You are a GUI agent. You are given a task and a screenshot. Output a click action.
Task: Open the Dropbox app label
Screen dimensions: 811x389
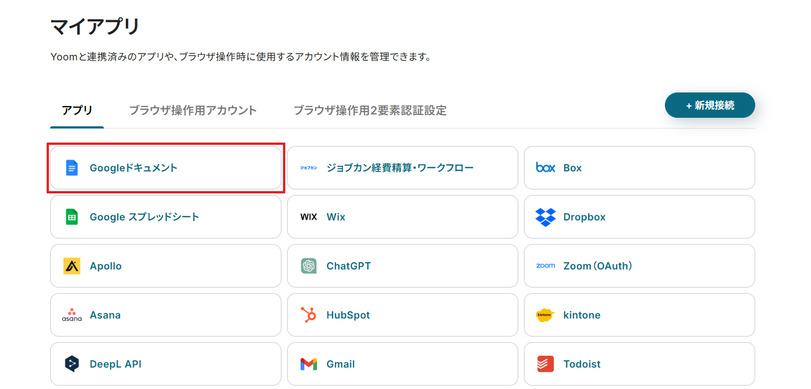coord(584,217)
